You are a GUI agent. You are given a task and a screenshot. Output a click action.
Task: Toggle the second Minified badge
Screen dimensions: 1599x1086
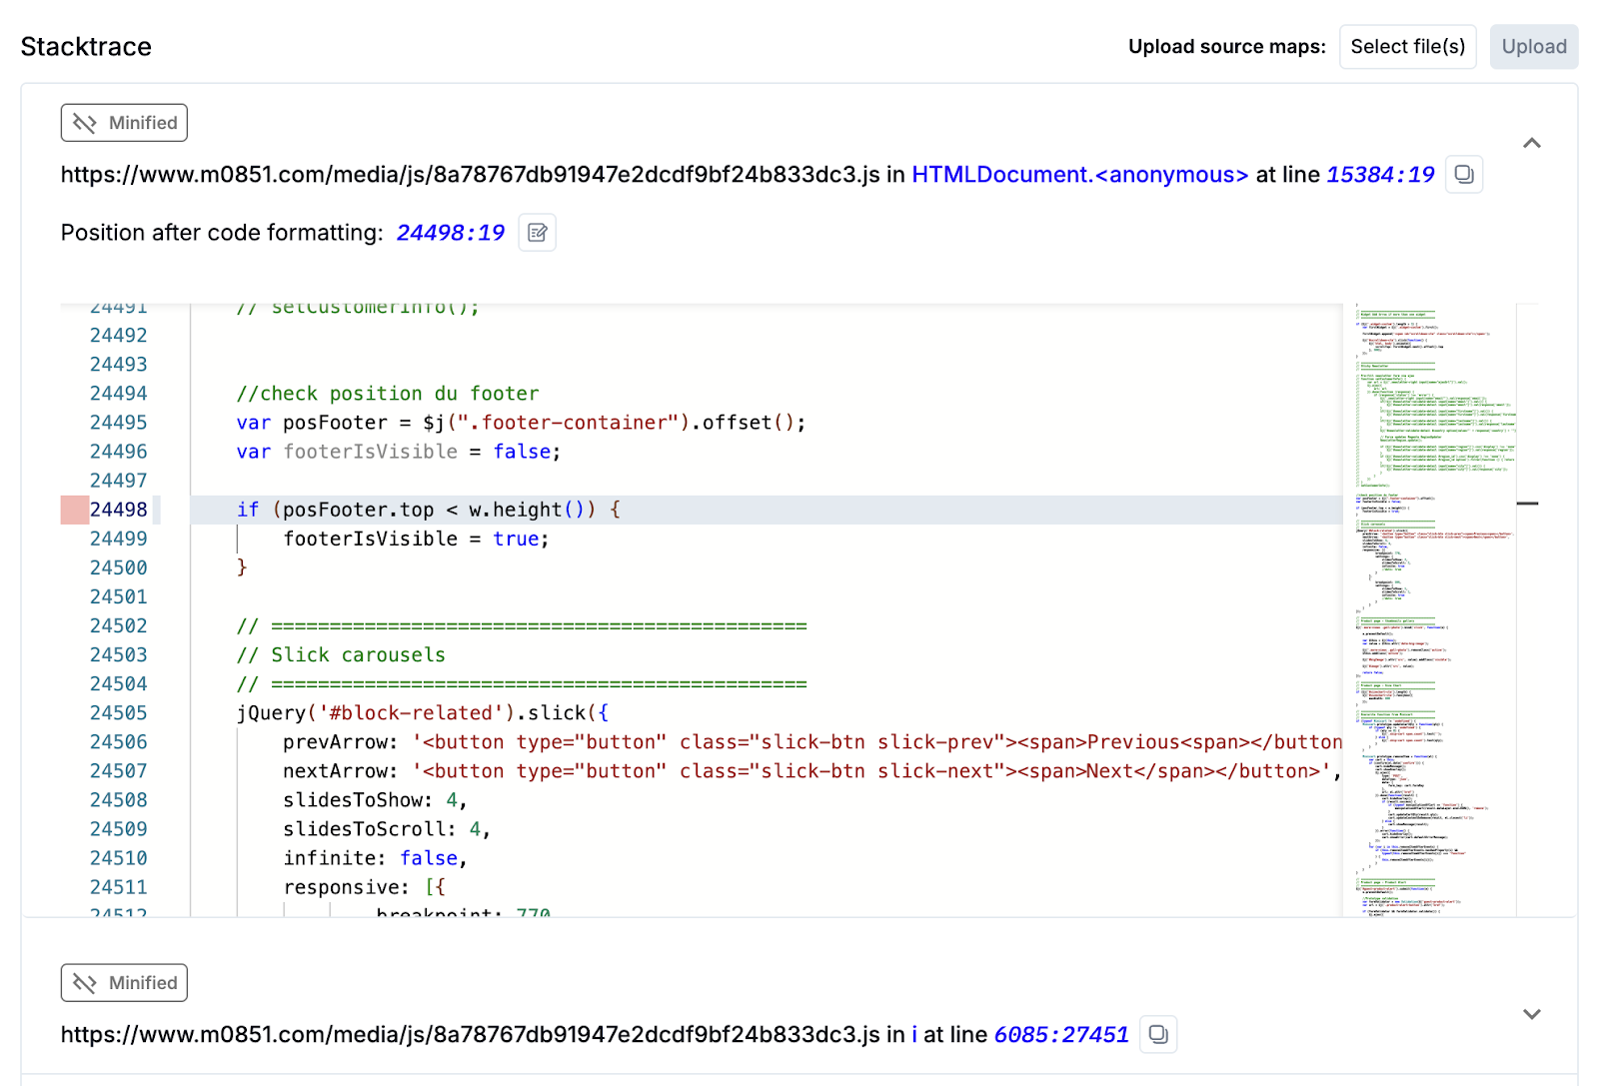[x=124, y=983]
